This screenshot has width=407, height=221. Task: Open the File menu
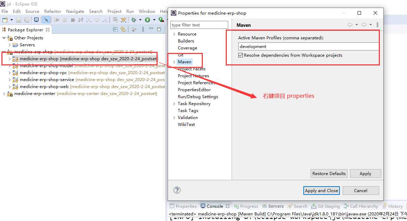pos(5,11)
